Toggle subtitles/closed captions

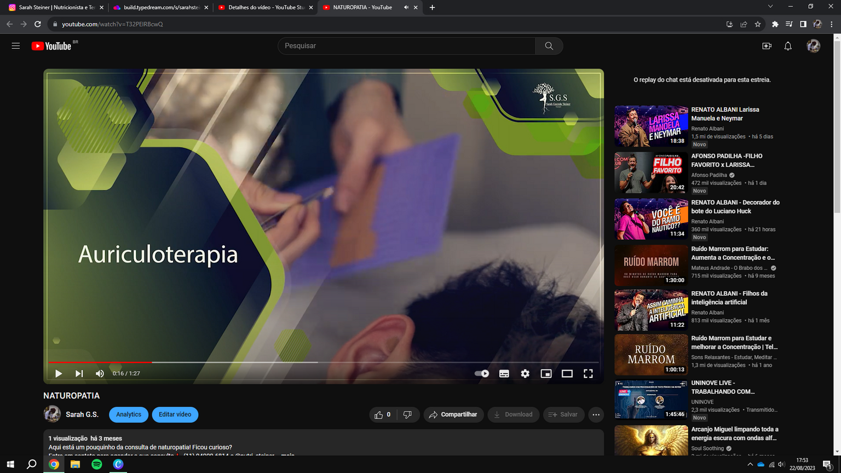pos(504,373)
